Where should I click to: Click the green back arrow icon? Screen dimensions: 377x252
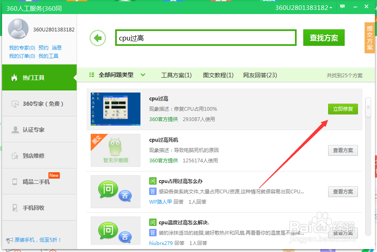[x=98, y=38]
